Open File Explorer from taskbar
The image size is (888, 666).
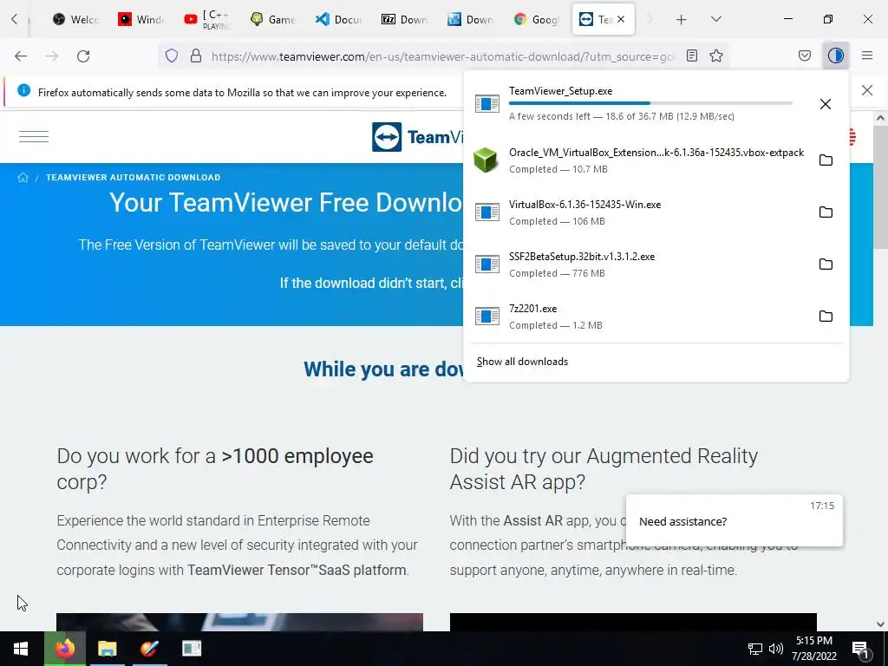tap(107, 649)
